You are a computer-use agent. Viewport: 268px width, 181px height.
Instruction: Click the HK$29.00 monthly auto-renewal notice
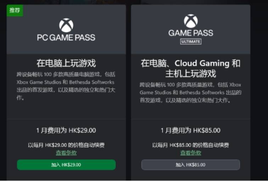[66, 145]
